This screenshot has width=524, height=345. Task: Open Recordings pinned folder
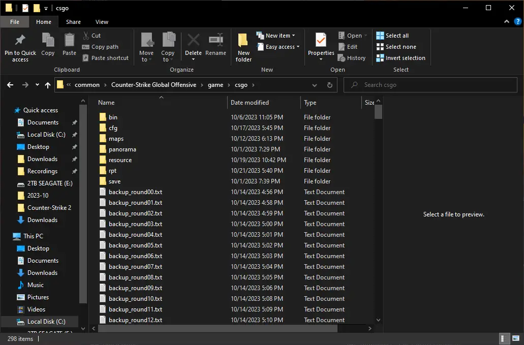pyautogui.click(x=42, y=171)
